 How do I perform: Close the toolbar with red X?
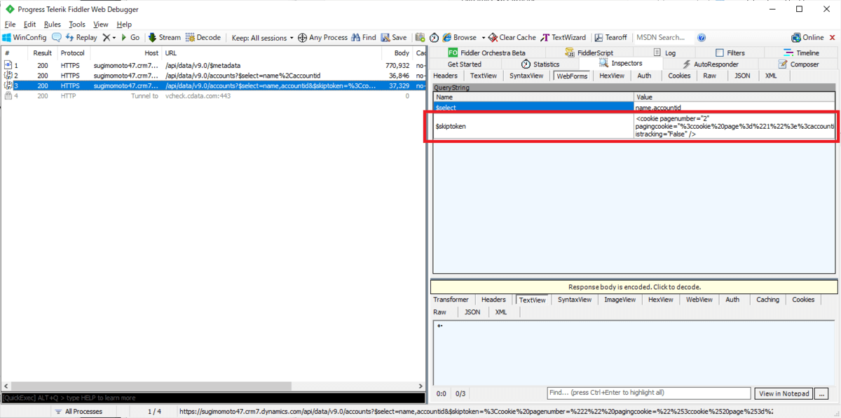pos(832,38)
